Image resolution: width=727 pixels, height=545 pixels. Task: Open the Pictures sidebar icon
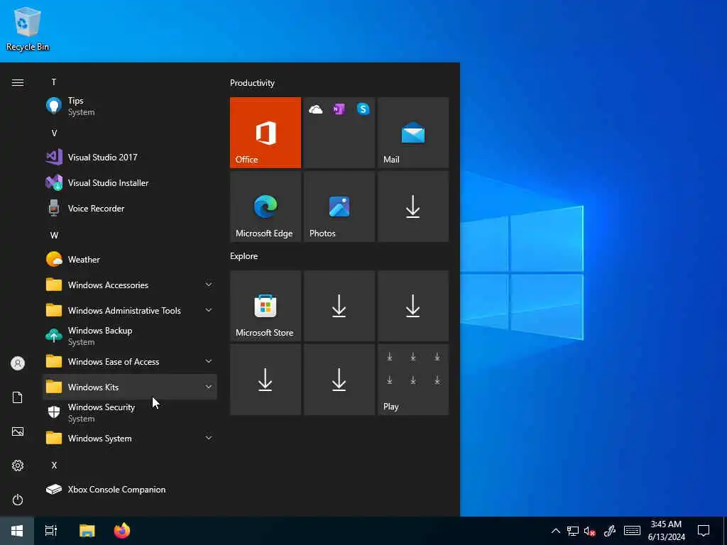pos(18,431)
